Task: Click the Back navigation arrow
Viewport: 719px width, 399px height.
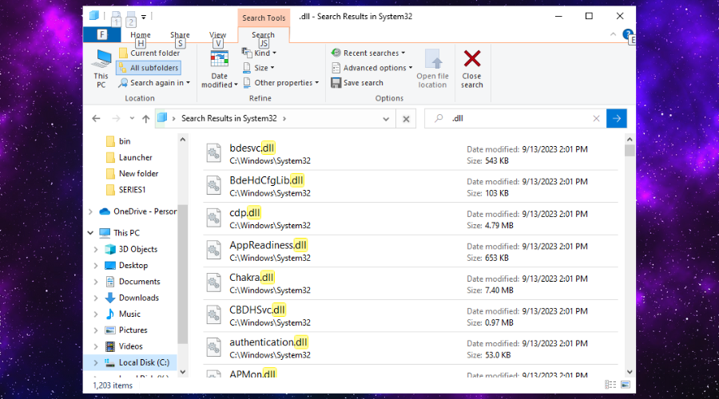Action: click(x=96, y=119)
